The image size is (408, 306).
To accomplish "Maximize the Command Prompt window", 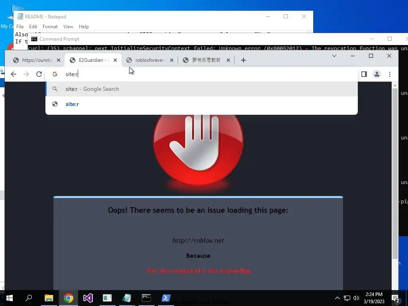I will pos(390,39).
